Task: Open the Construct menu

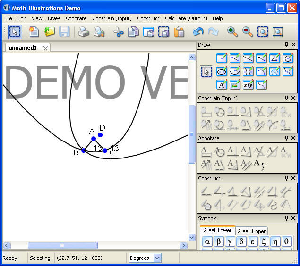Action: point(148,18)
